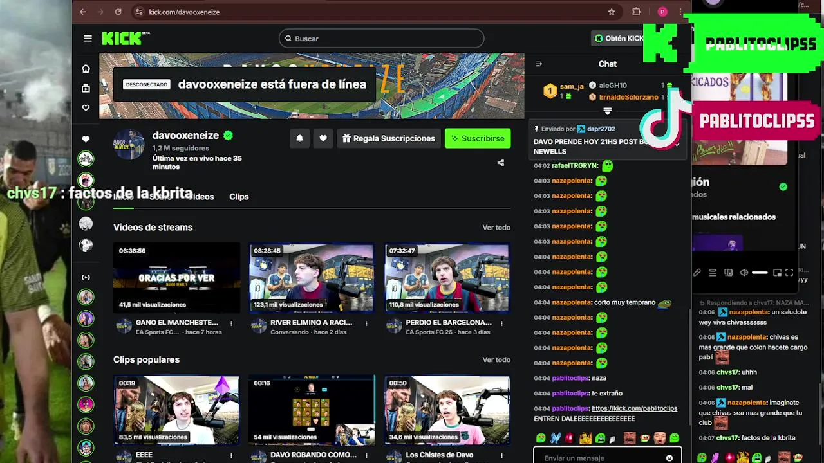
Task: Expand the pinned message chevron
Action: tap(677, 145)
